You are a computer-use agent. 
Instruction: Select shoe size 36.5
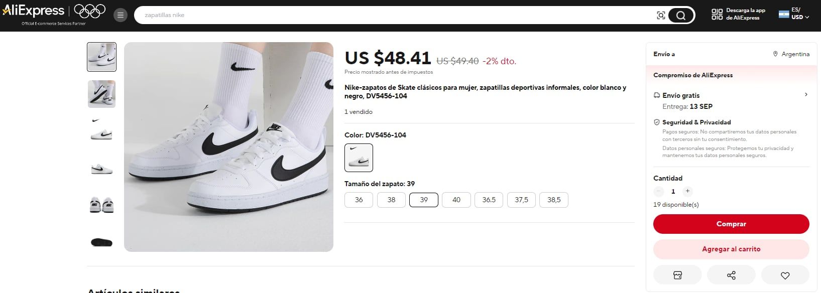pyautogui.click(x=489, y=200)
